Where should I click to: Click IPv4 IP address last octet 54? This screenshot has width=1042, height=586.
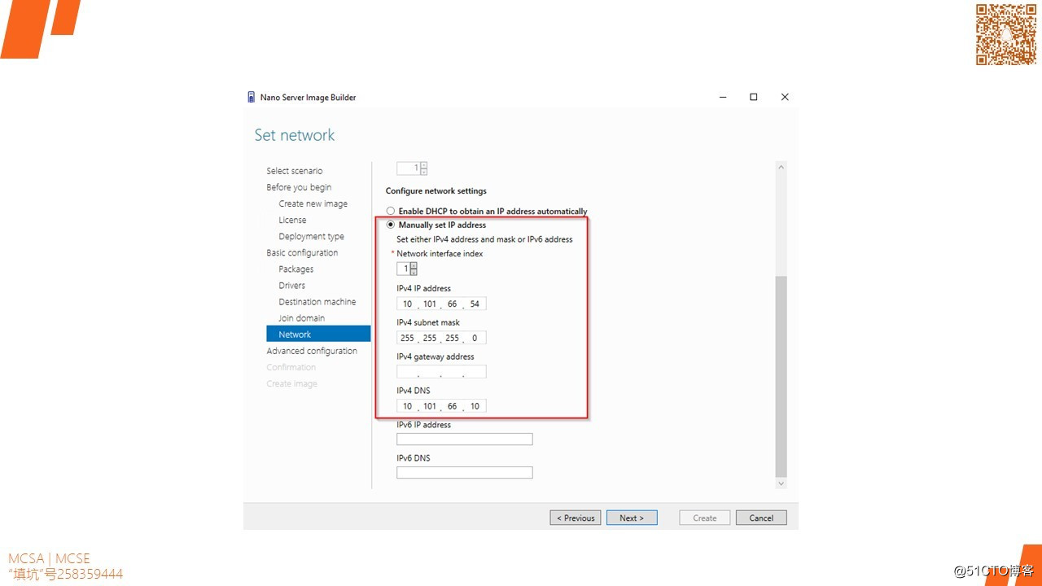coord(475,304)
